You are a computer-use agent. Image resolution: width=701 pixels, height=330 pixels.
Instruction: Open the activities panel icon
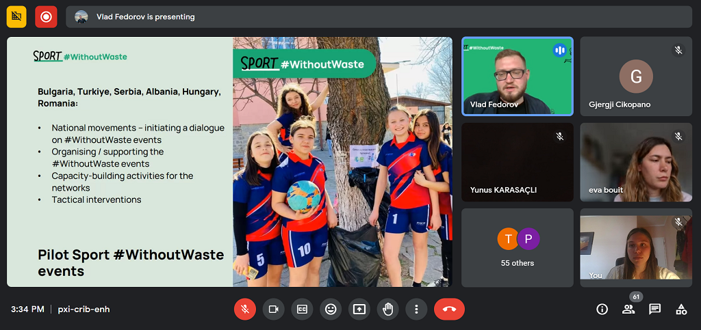(x=681, y=310)
